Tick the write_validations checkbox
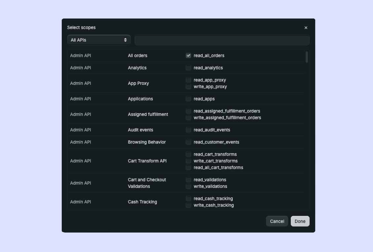Image resolution: width=373 pixels, height=252 pixels. click(x=188, y=187)
